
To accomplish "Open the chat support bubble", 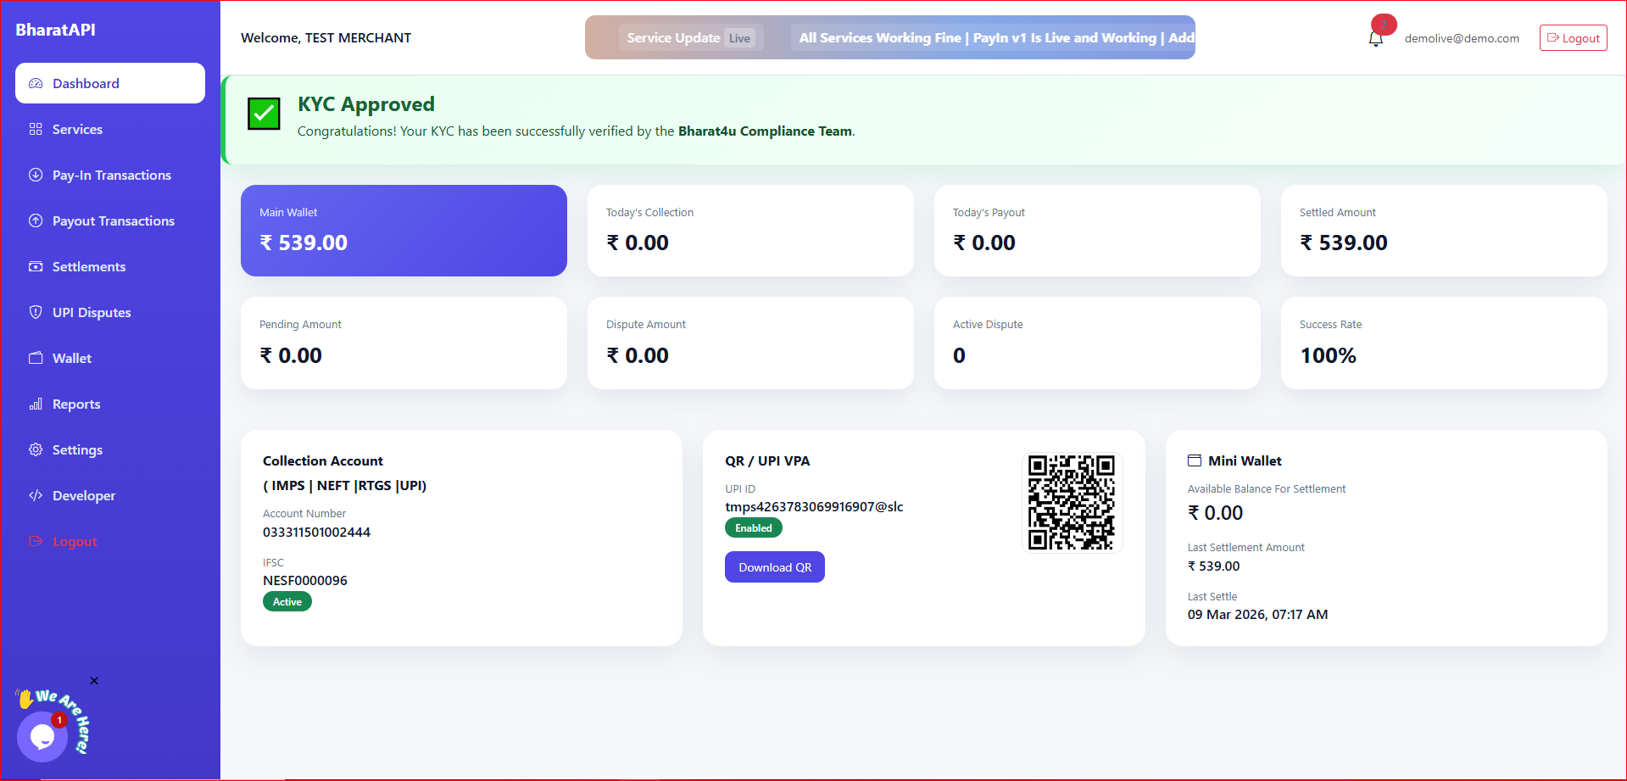I will click(x=42, y=736).
